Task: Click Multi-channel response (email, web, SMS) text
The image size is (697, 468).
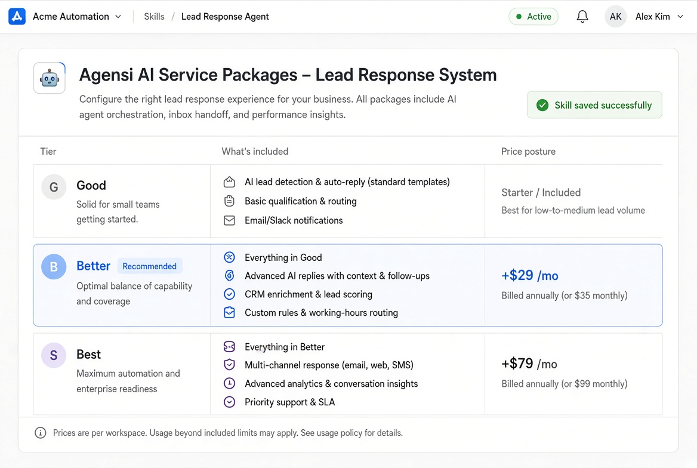Action: 329,365
